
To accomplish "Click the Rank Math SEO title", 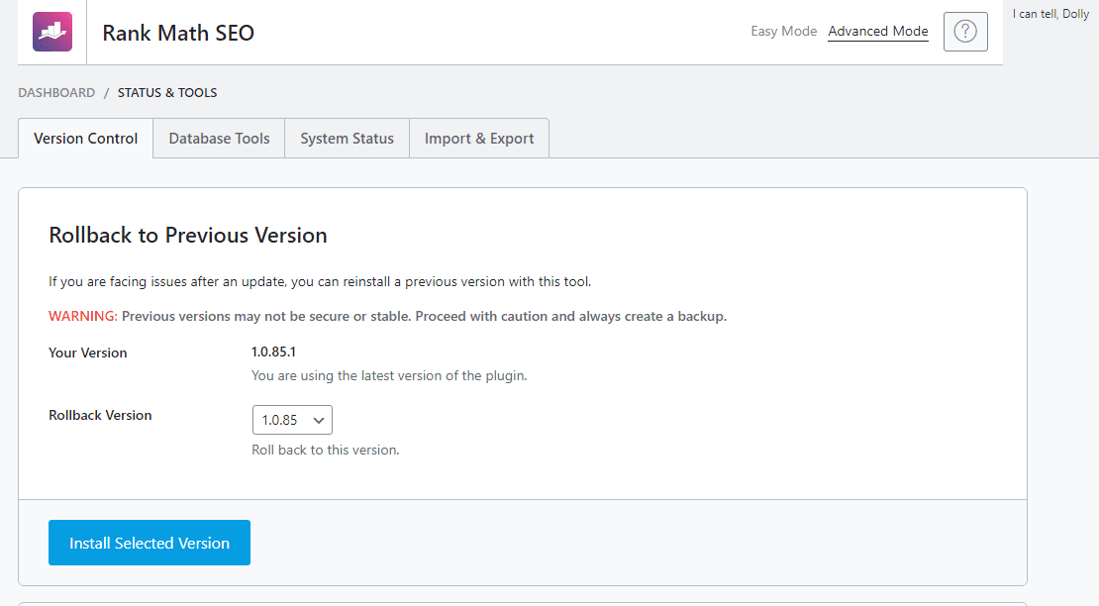I will [x=178, y=33].
